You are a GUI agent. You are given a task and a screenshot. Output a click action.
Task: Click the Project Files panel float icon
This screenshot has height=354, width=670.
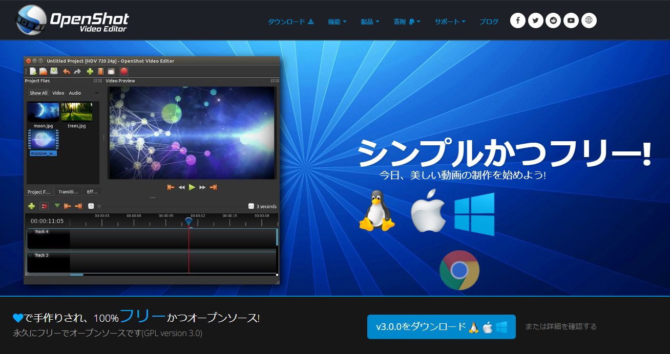(x=95, y=81)
